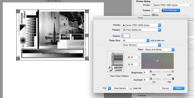
Task: Click the Hide Details button
Action: pyautogui.click(x=120, y=88)
